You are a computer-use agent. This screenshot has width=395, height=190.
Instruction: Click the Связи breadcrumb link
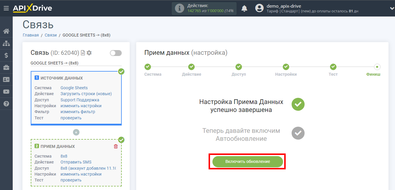point(51,35)
